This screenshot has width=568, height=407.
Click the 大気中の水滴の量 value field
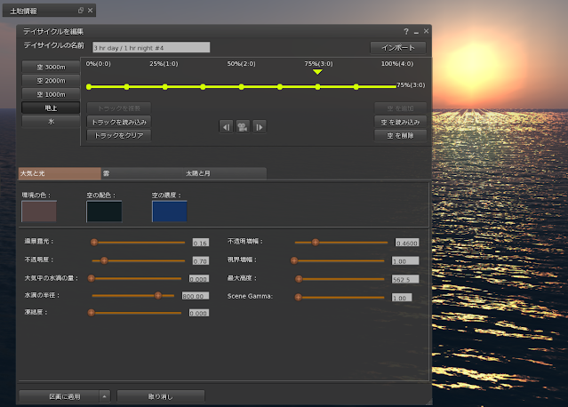tap(199, 279)
